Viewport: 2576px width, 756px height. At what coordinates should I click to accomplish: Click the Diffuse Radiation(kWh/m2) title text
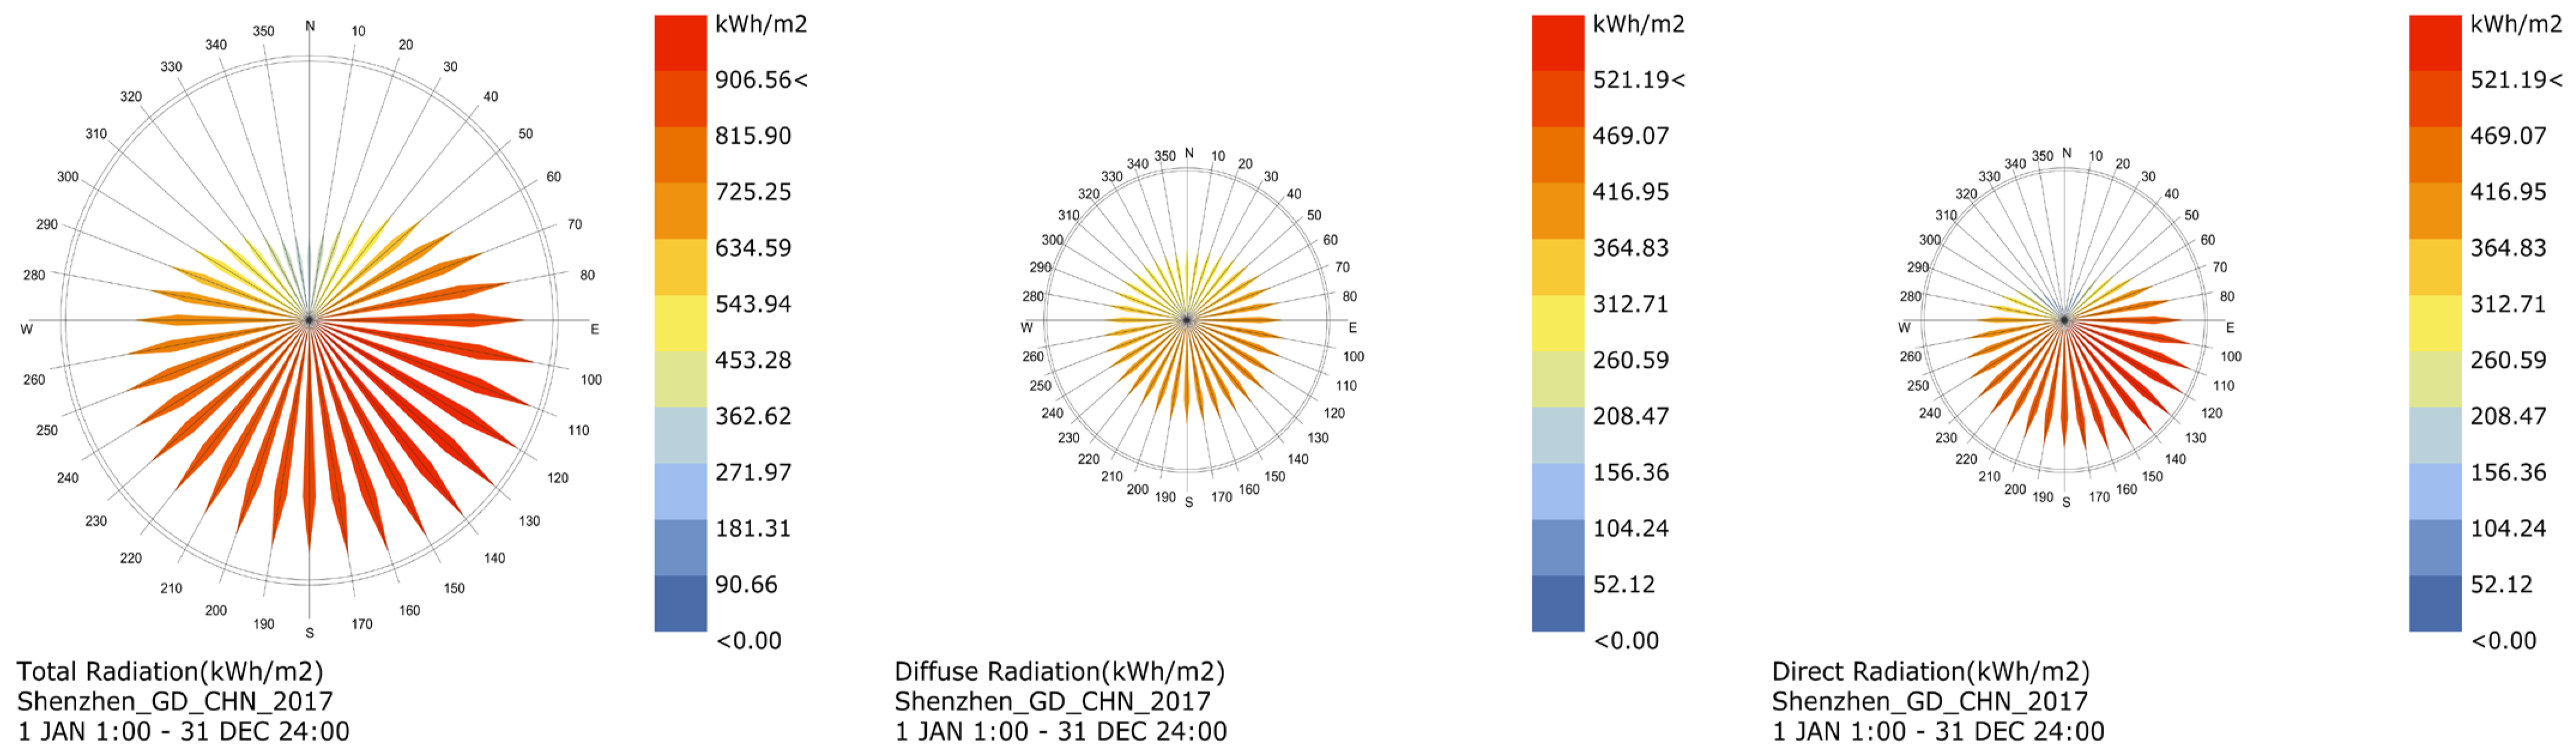point(1059,671)
